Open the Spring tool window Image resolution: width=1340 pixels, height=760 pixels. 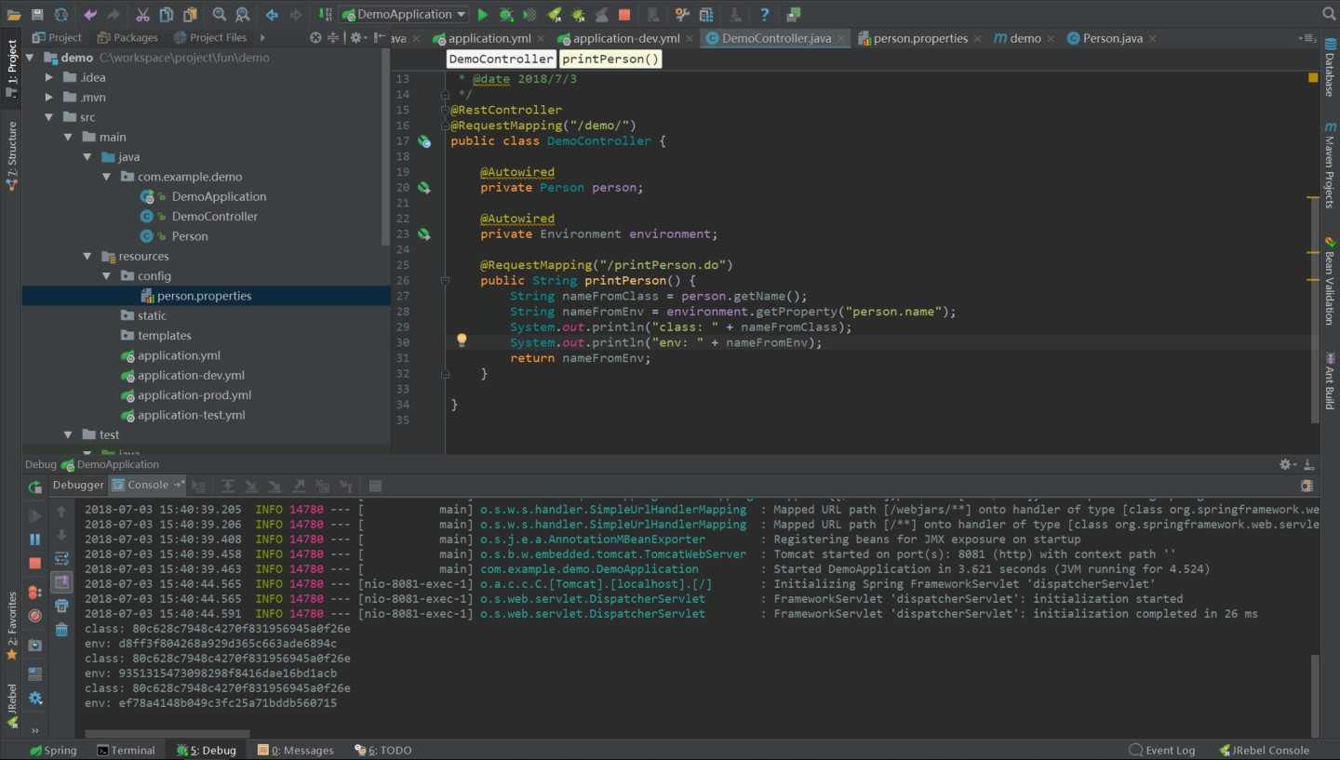(x=52, y=750)
